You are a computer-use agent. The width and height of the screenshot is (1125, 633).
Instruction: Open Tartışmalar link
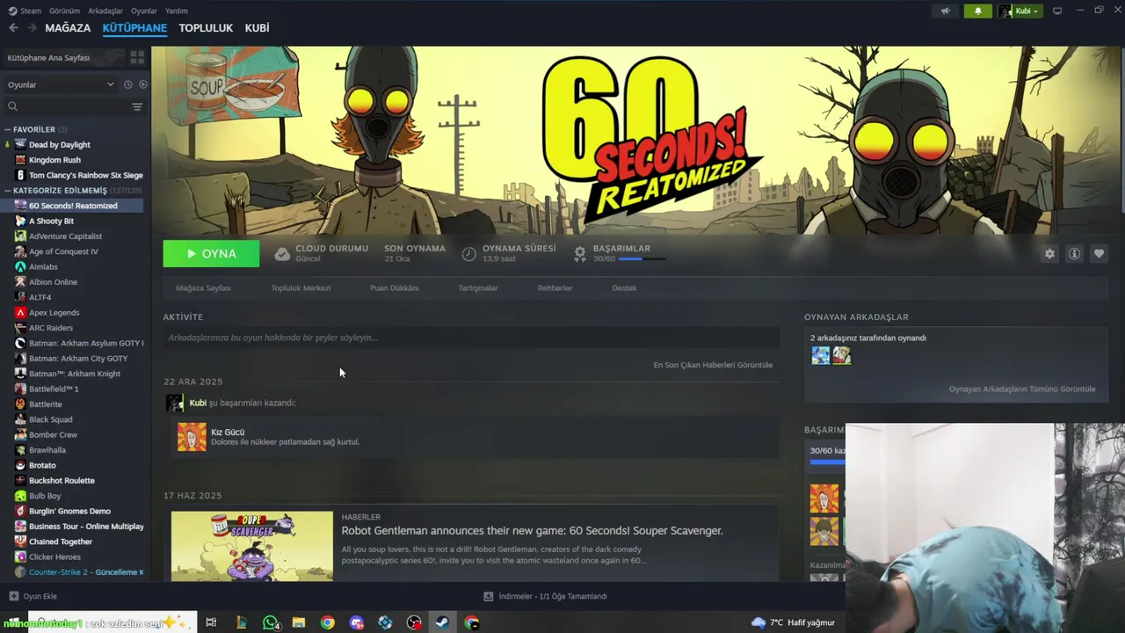point(478,287)
